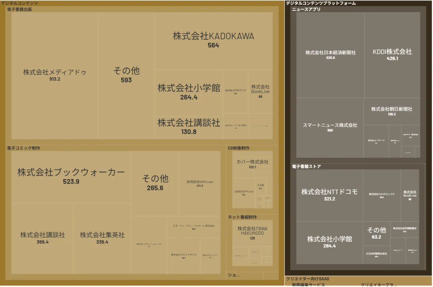
Task: Select the 株式会社NTTドコモ tile
Action: point(329,195)
